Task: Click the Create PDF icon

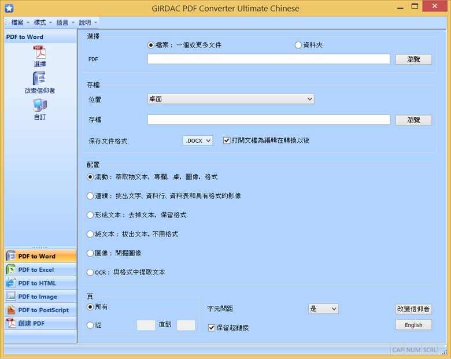Action: click(11, 323)
